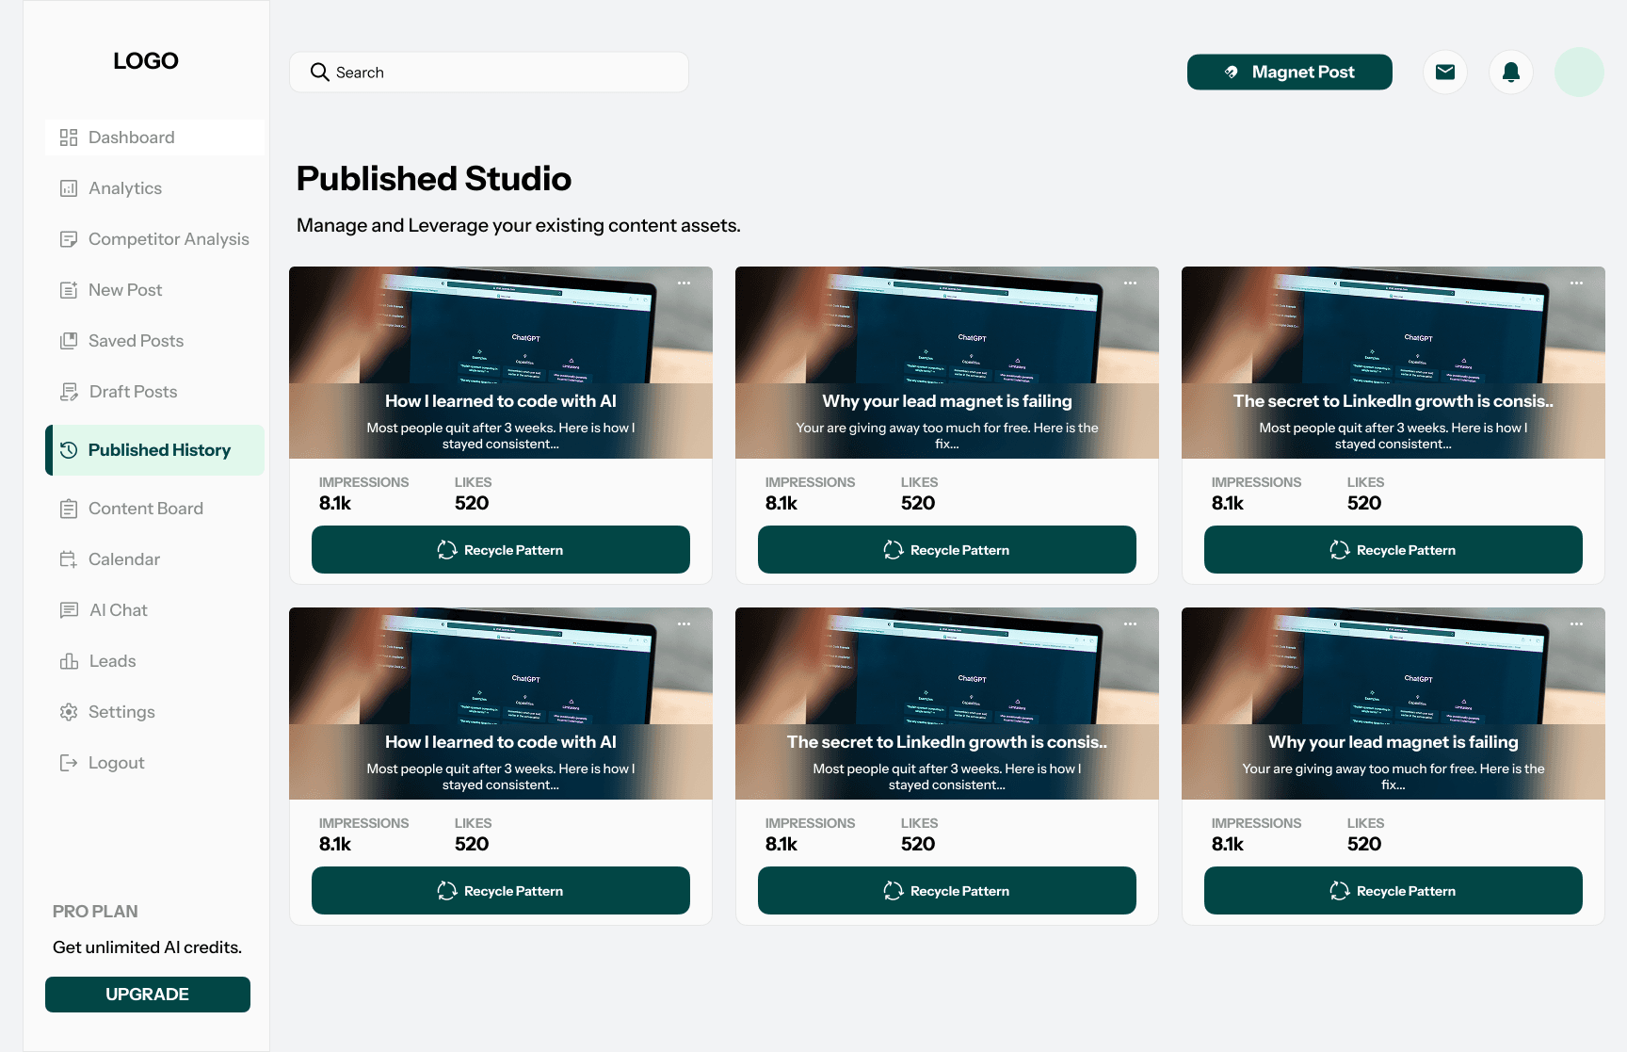Open three-dot menu on bottom-row code with AI card
This screenshot has height=1052, width=1627.
point(685,623)
